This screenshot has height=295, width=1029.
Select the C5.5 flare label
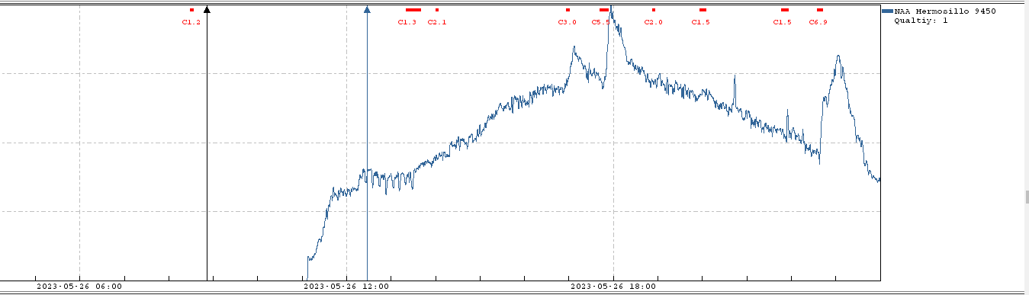coord(601,22)
